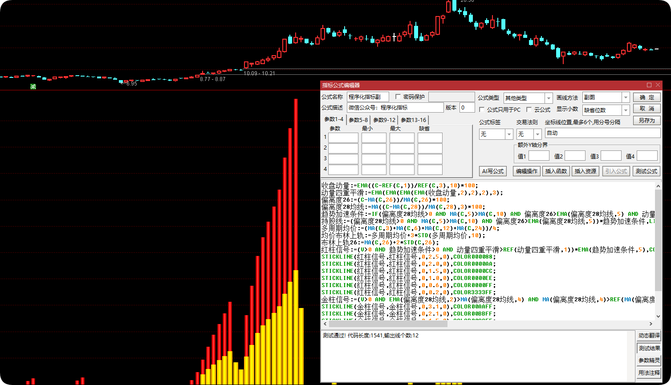The width and height of the screenshot is (671, 385).
Task: Click the code editor scroll-right arrow
Action: [x=651, y=324]
